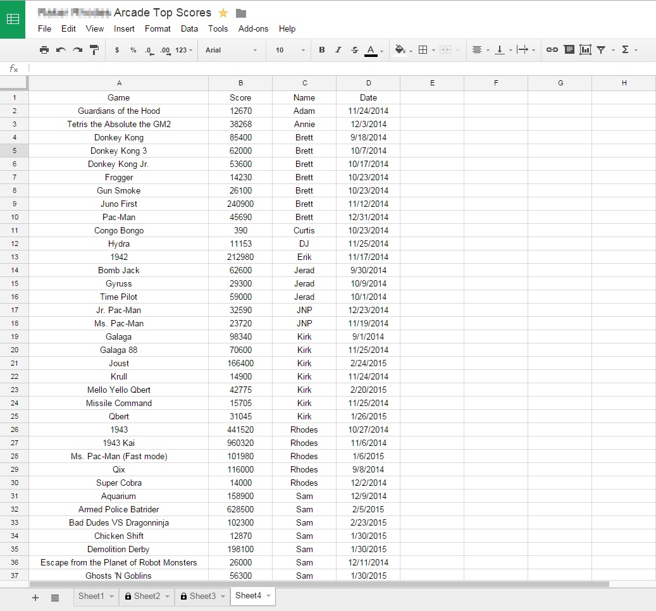Viewport: 656px width, 611px height.
Task: Expand the Sheet4 tab dropdown arrow
Action: (269, 596)
